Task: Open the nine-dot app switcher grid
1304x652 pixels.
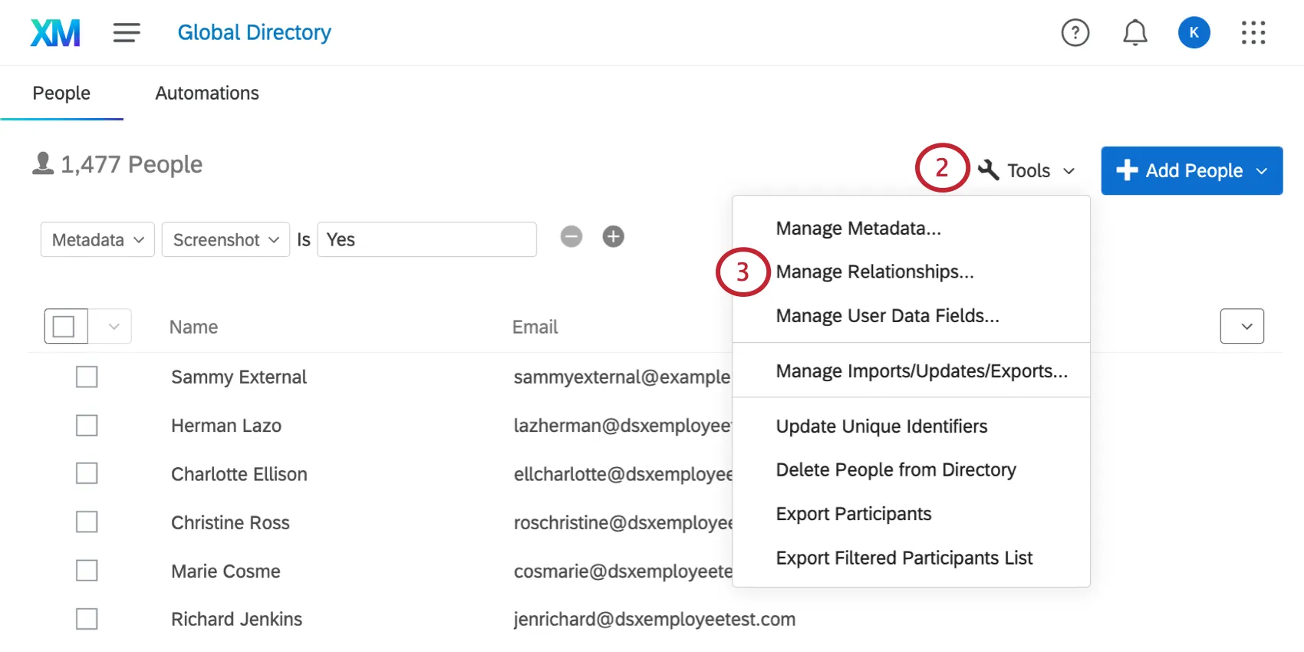Action: coord(1253,33)
